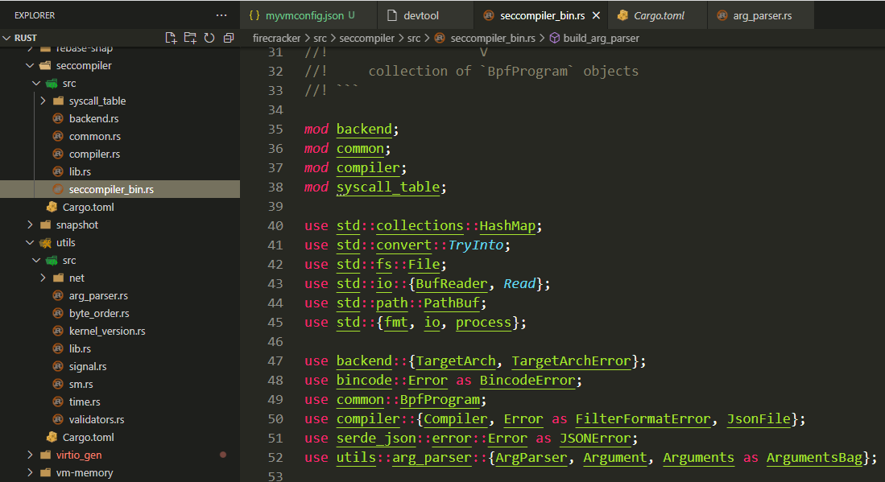Open the Explorer more actions ellipsis
Image resolution: width=885 pixels, height=482 pixels.
(x=221, y=14)
